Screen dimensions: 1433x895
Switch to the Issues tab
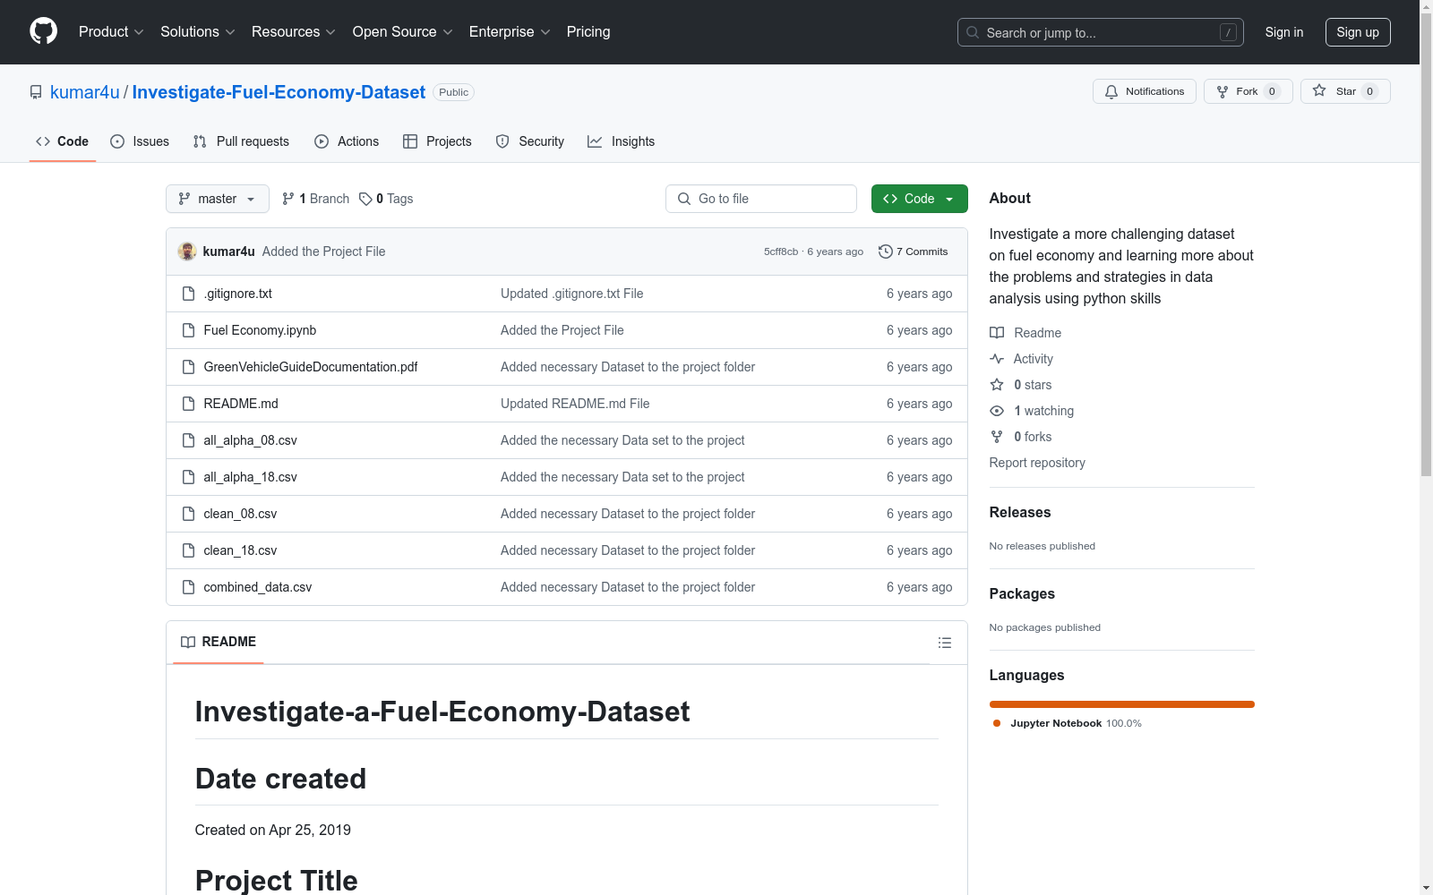pos(140,141)
